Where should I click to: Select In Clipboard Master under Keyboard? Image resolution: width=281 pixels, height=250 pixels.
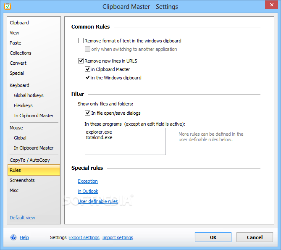pyautogui.click(x=34, y=116)
